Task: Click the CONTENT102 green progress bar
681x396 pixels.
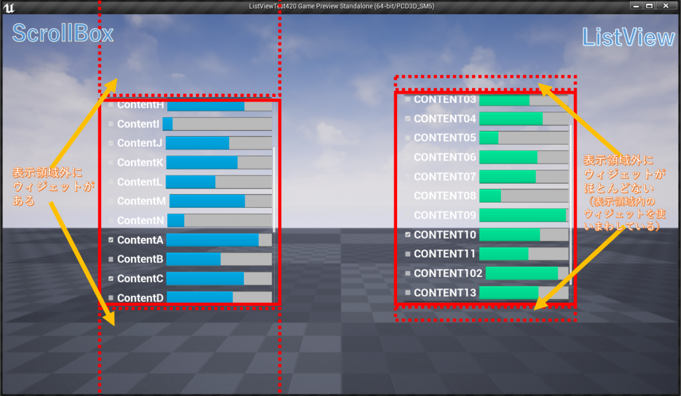Action: pyautogui.click(x=527, y=273)
